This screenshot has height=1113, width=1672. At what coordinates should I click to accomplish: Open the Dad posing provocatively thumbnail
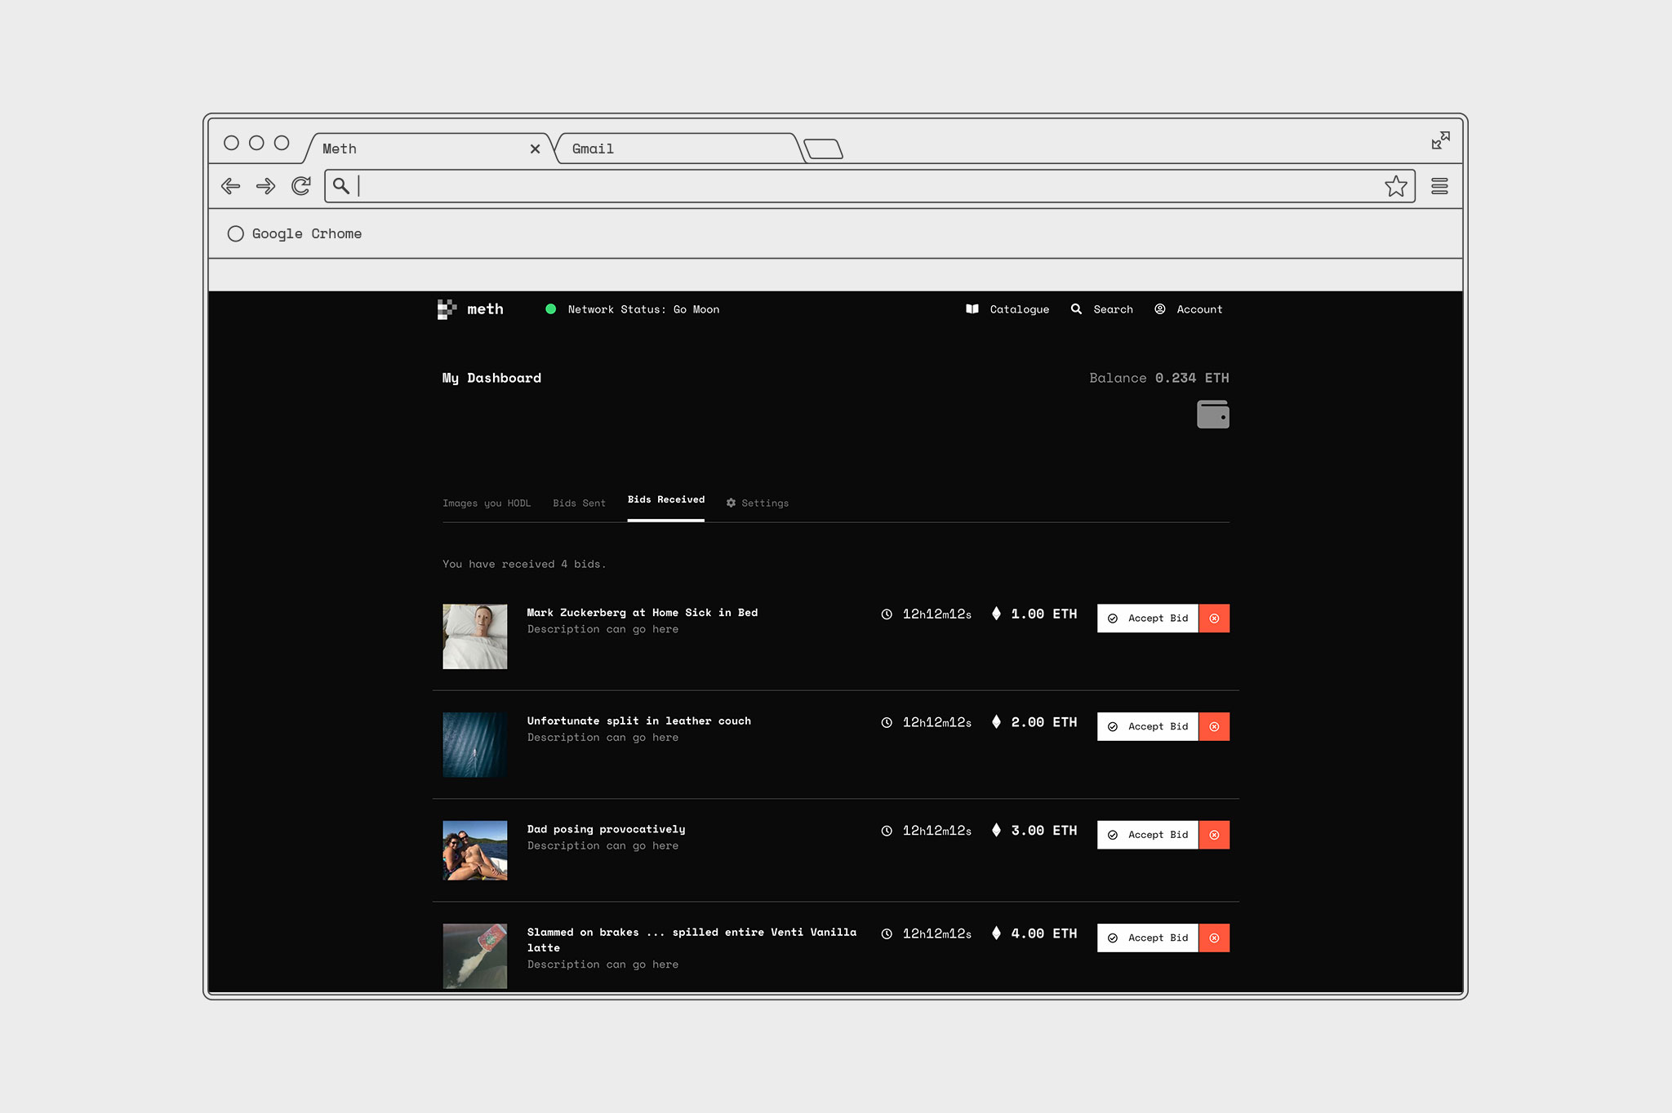coord(475,850)
